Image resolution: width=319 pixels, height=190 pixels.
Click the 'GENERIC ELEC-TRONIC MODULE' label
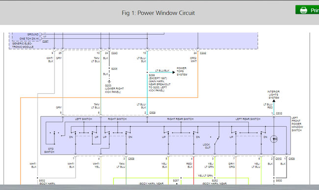(23, 45)
